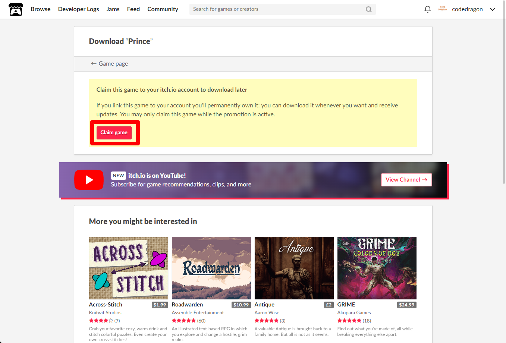Open the Browse menu

click(x=41, y=9)
